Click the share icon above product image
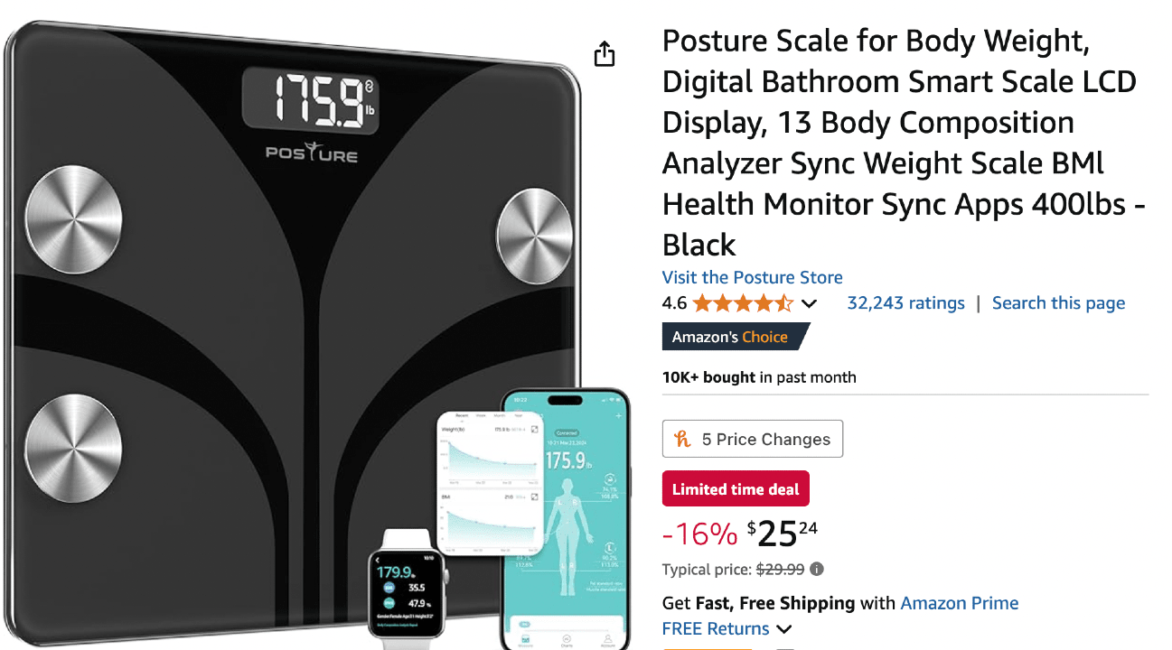 tap(605, 54)
